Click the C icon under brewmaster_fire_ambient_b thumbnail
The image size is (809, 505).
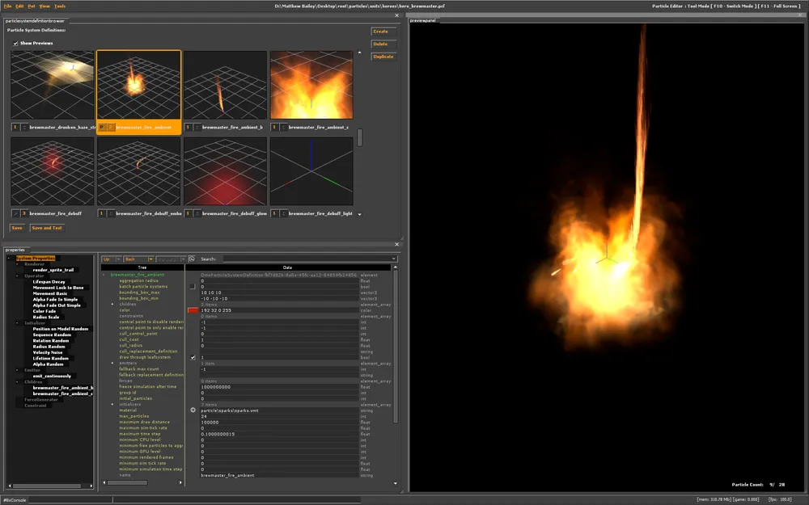[x=197, y=127]
